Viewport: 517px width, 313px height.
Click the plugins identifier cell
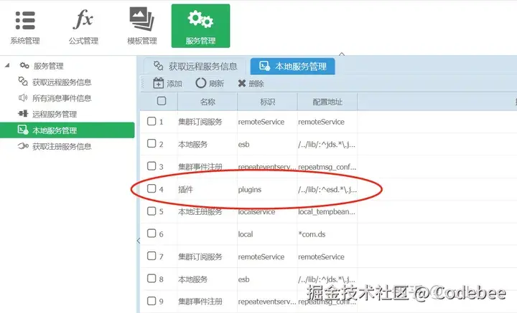pyautogui.click(x=267, y=189)
